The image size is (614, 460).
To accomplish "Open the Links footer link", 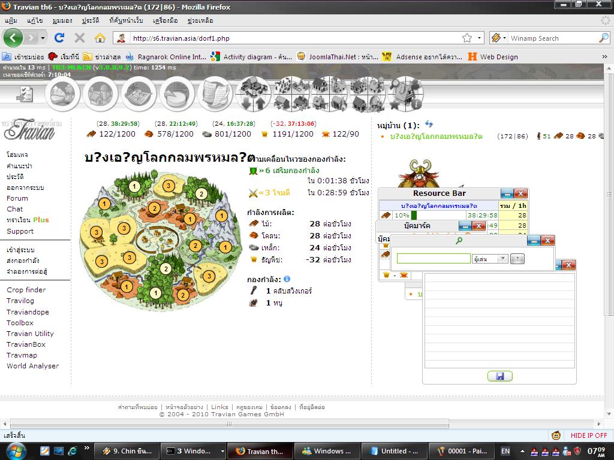I will [219, 407].
